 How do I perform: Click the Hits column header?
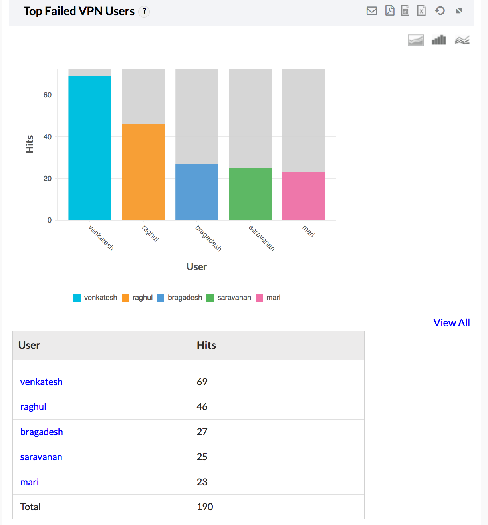[x=206, y=345]
